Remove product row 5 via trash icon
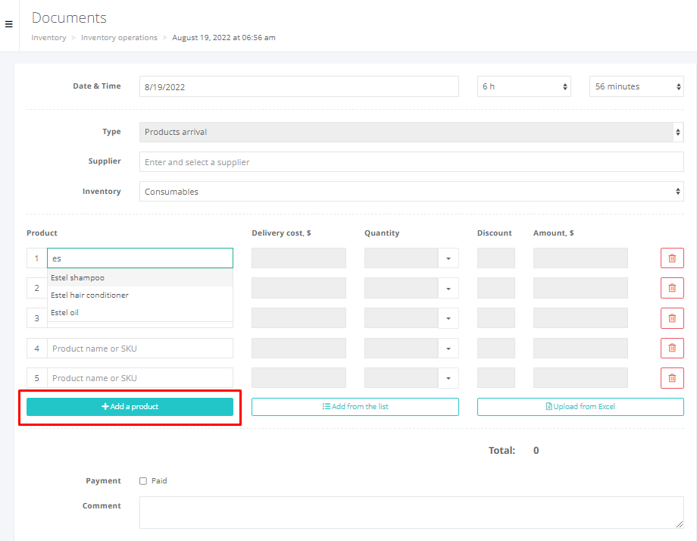Viewport: 697px width, 541px height. tap(672, 378)
